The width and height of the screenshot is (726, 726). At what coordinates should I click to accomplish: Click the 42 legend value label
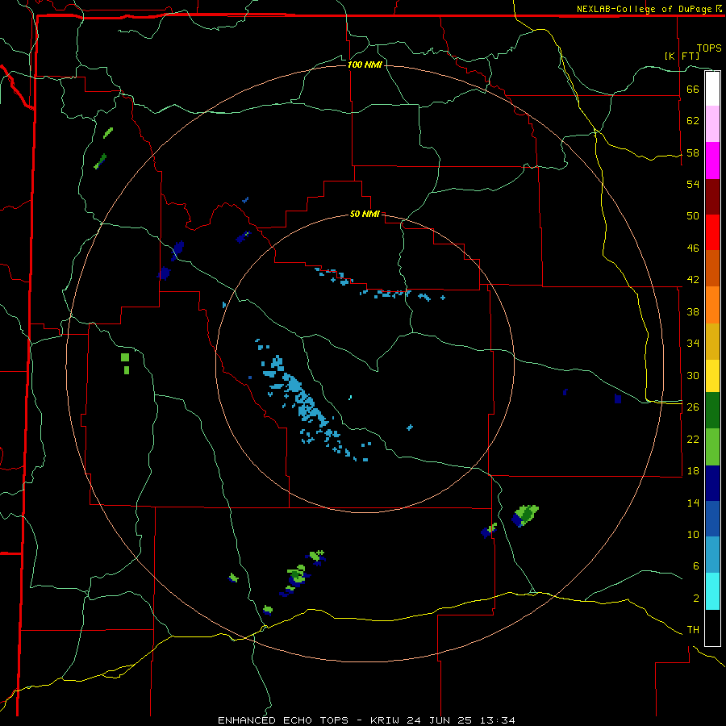tap(693, 279)
